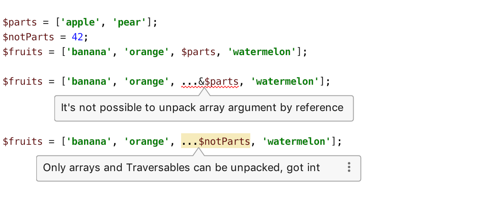The width and height of the screenshot is (494, 197).
Task: Click 'watermelon' in the last code line
Action: (x=296, y=141)
